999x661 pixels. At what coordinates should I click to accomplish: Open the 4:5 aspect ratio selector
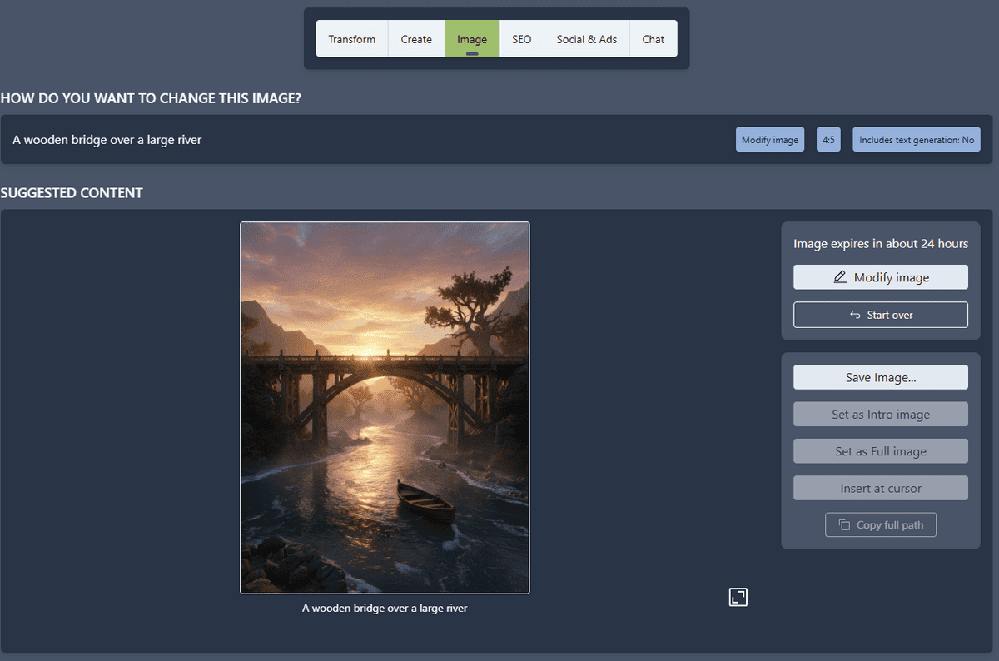tap(828, 140)
